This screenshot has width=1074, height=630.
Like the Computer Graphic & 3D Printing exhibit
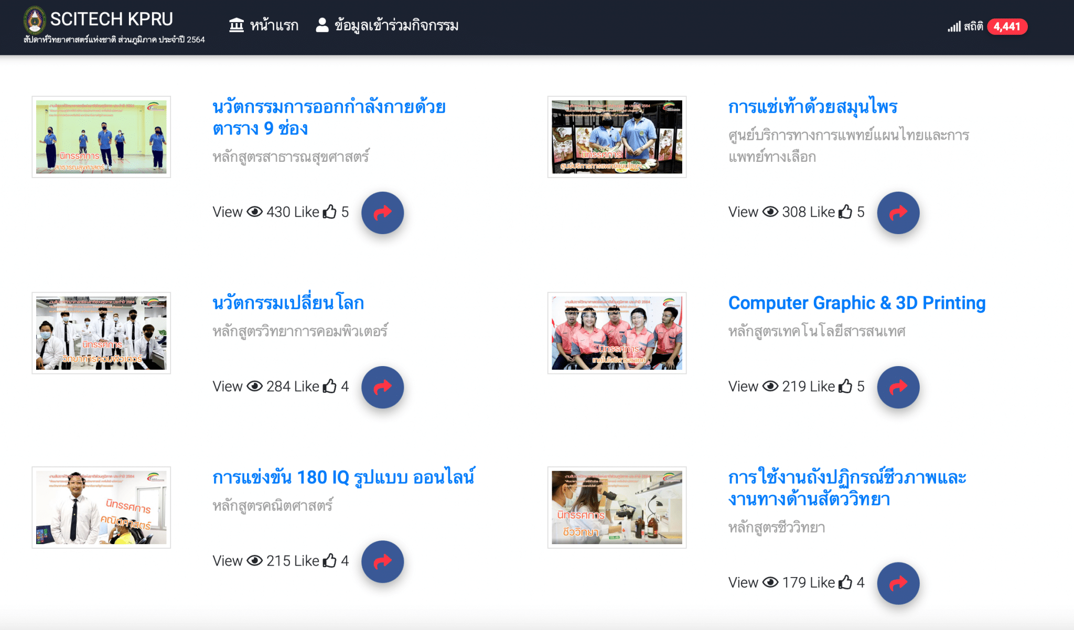point(845,386)
